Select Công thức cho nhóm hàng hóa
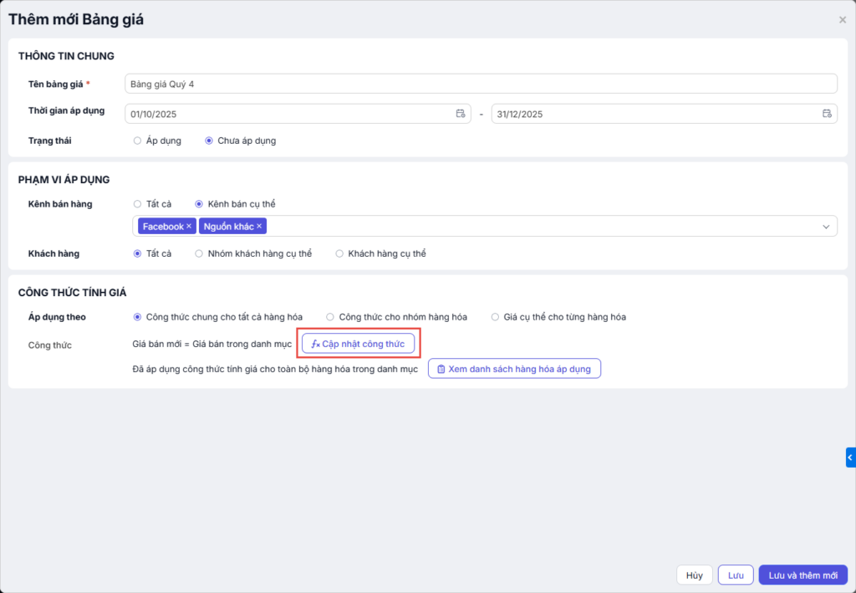Screen dimensions: 856x593 [330, 317]
